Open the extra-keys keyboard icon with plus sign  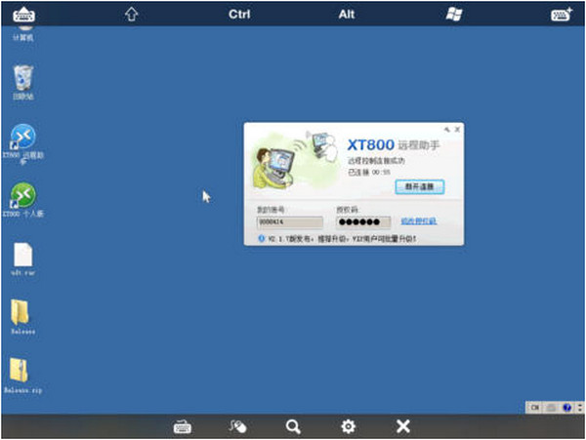click(562, 15)
